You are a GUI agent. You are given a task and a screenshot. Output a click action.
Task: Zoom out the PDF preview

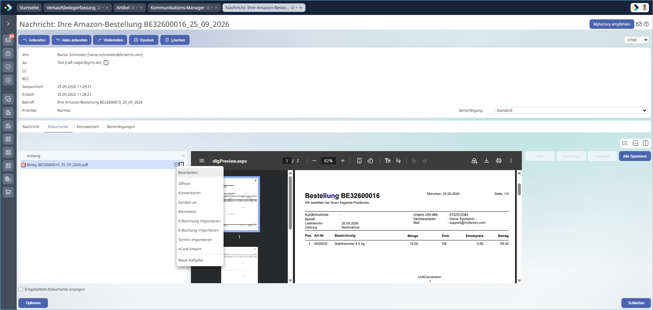tap(314, 161)
